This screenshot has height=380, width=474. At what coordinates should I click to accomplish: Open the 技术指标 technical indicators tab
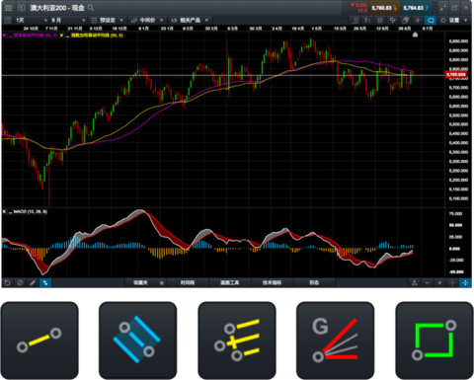pyautogui.click(x=272, y=283)
